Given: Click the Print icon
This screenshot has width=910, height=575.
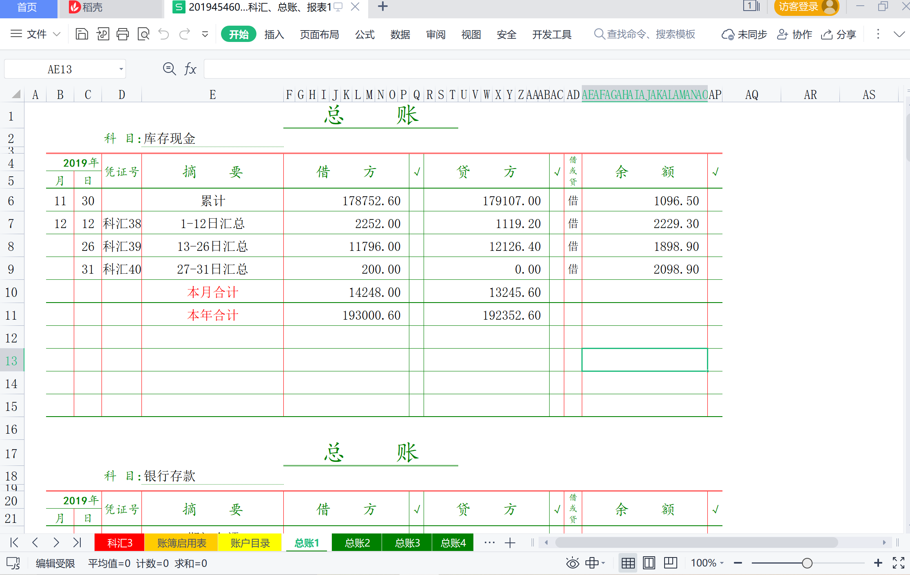Looking at the screenshot, I should pos(123,34).
